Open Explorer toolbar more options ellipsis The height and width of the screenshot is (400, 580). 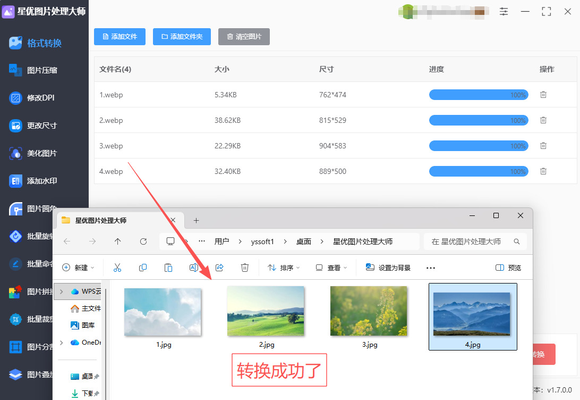pyautogui.click(x=431, y=268)
